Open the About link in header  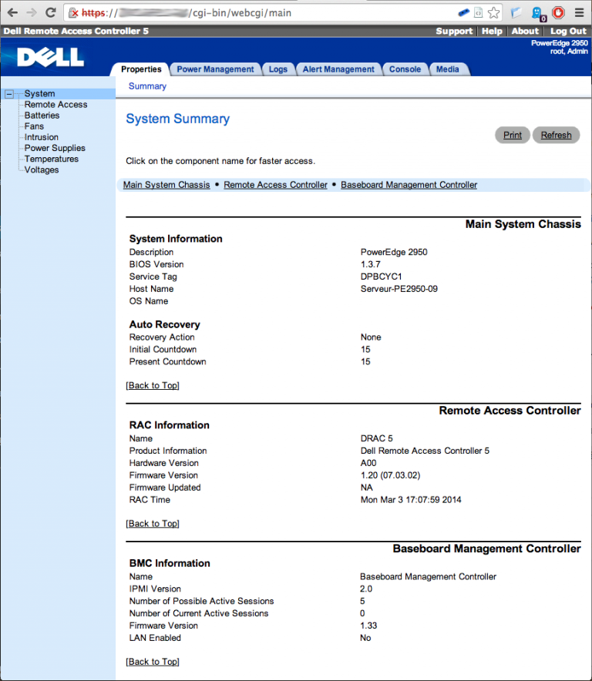pyautogui.click(x=525, y=31)
